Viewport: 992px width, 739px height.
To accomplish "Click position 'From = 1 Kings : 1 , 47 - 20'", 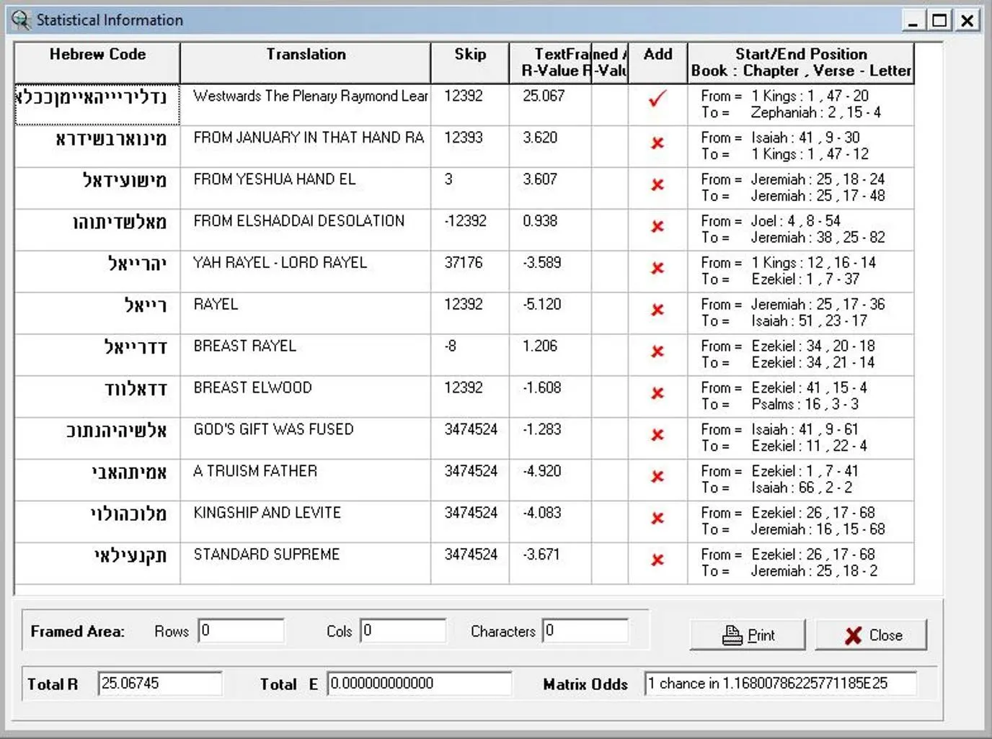I will click(x=785, y=96).
